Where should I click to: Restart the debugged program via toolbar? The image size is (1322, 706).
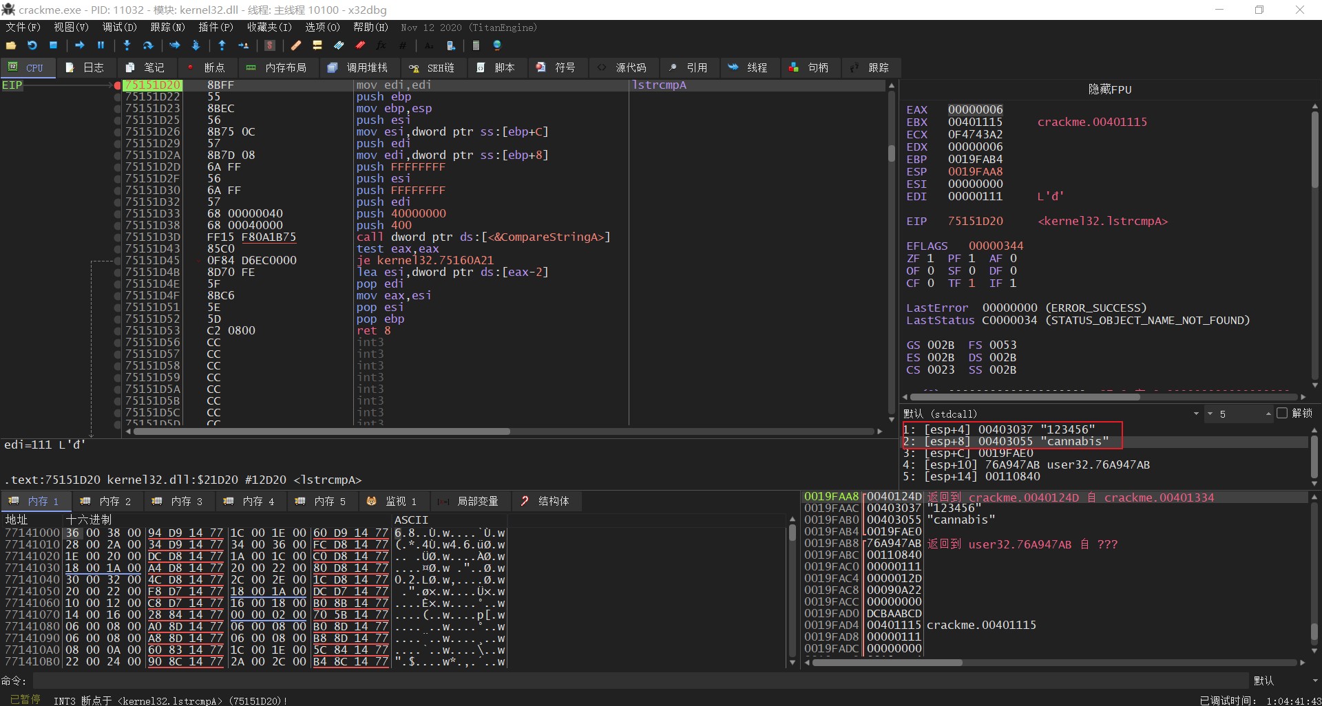[x=32, y=45]
